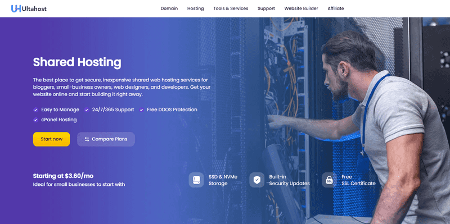
Task: Click the checkmark beside 24/7/365 Support
Action: (x=87, y=109)
